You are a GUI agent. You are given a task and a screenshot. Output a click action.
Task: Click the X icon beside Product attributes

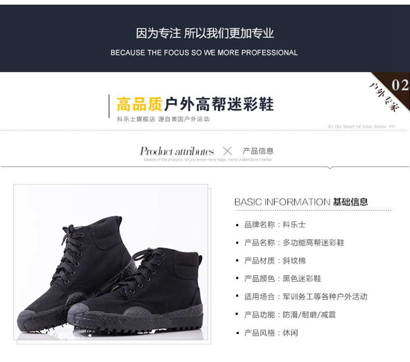(227, 151)
